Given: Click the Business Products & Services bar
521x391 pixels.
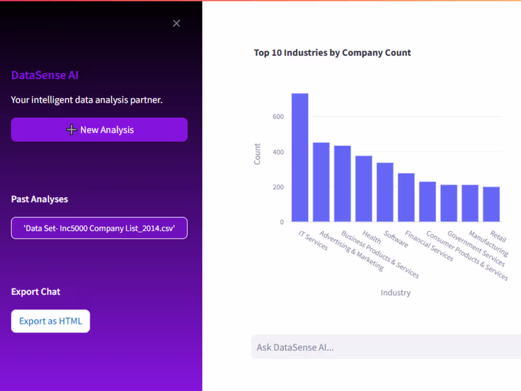Looking at the screenshot, I should coord(342,184).
